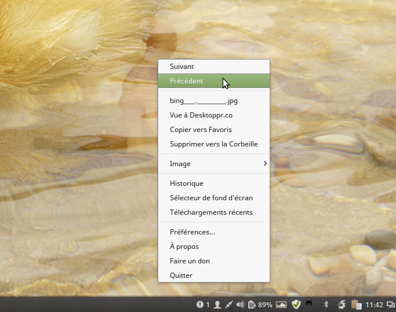Viewport: 396px width, 312px height.
Task: Click the 11:42 clock in the panel
Action: [375, 304]
